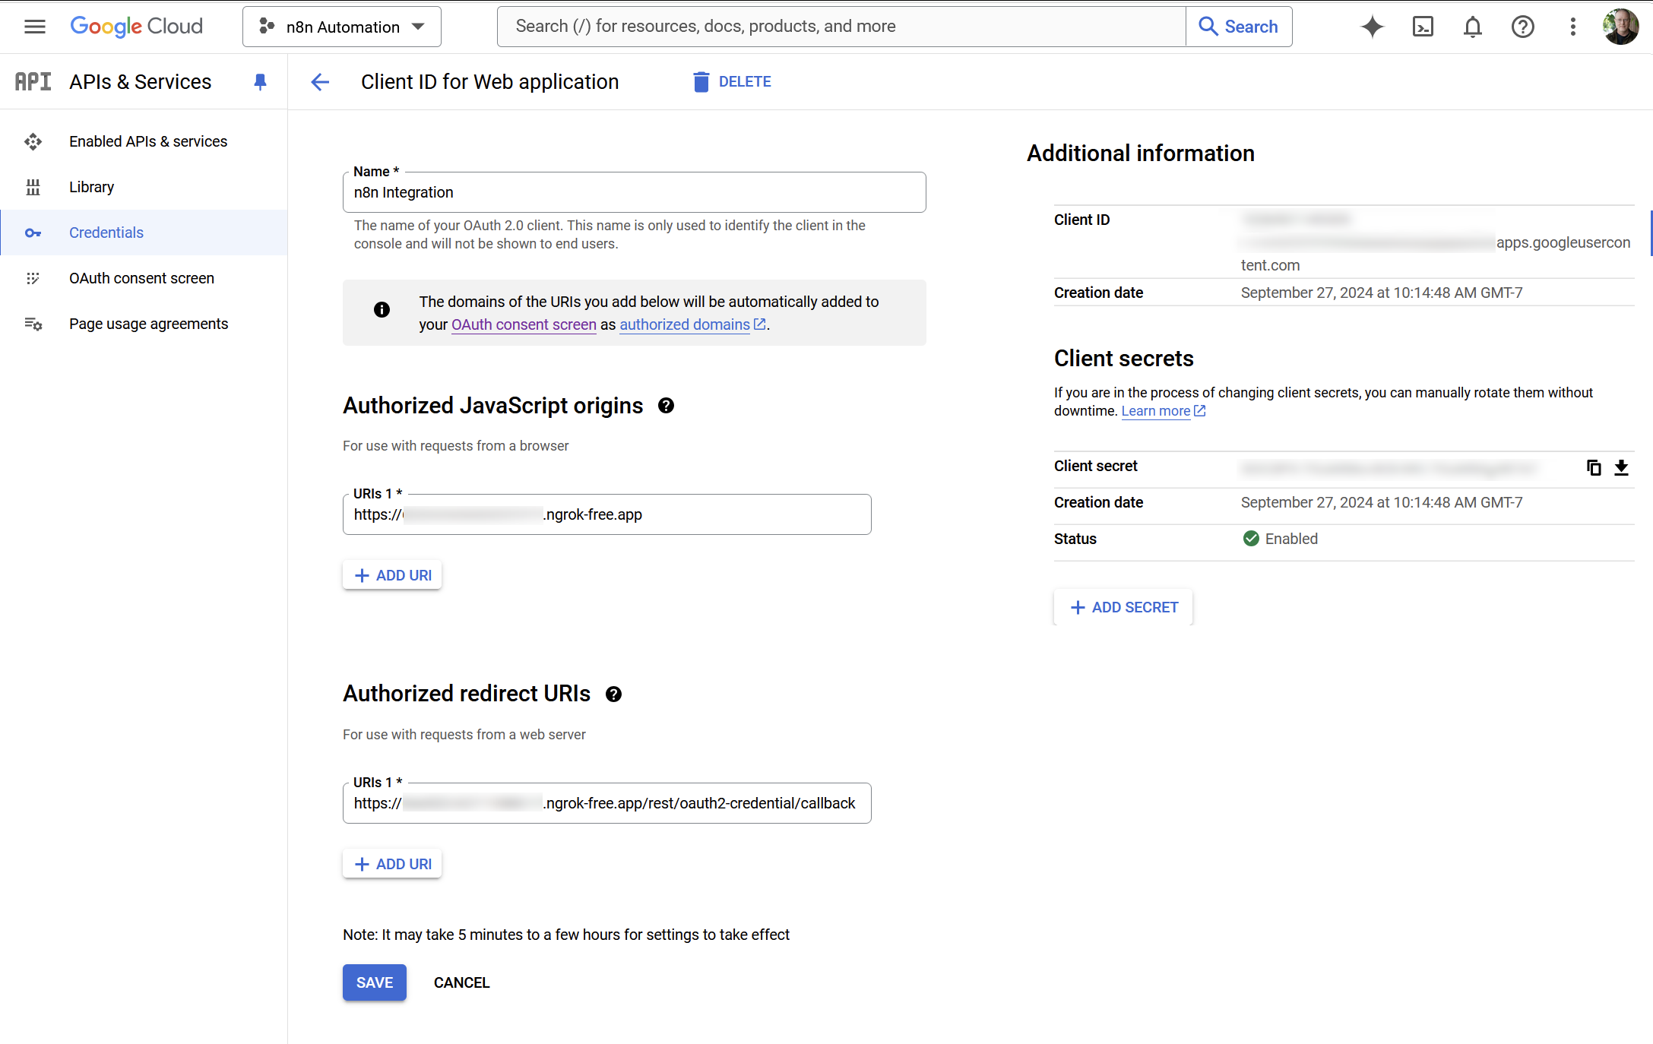Follow the OAuth consent screen link
The height and width of the screenshot is (1044, 1653).
tap(524, 324)
